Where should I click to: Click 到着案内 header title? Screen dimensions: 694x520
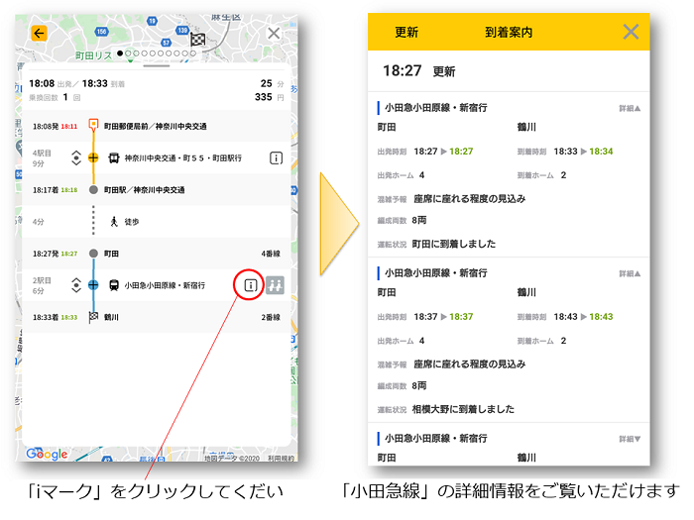[509, 33]
